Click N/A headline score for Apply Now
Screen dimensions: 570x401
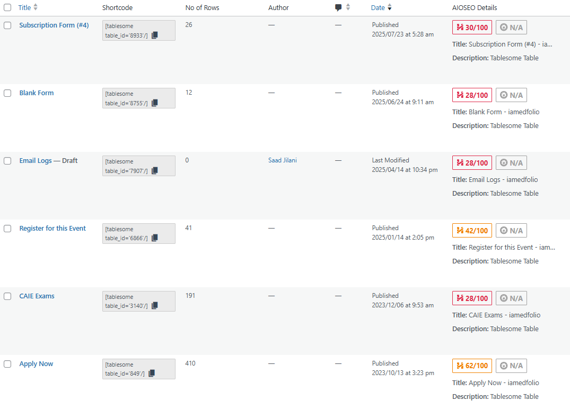coord(511,366)
